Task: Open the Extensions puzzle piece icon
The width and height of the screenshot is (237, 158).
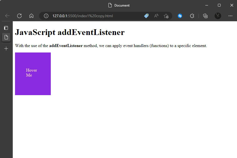Action: [192, 16]
